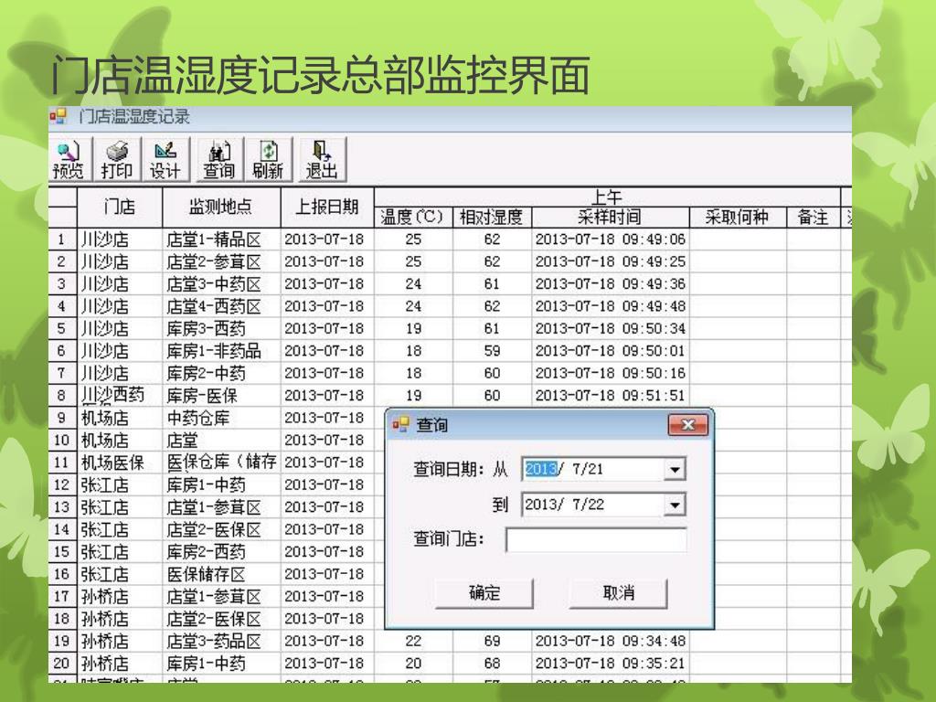Select the cell 中药仓库 in row 9
Viewport: 936px width, 702px height.
pyautogui.click(x=221, y=418)
